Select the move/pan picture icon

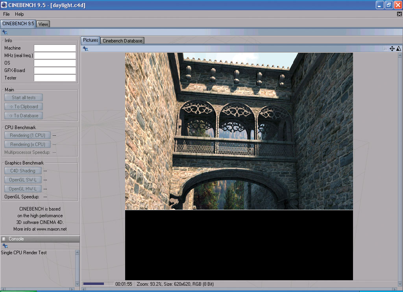(392, 48)
